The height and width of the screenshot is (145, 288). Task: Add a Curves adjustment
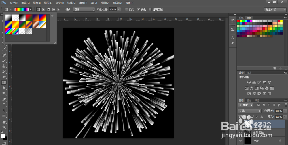(x=259, y=83)
